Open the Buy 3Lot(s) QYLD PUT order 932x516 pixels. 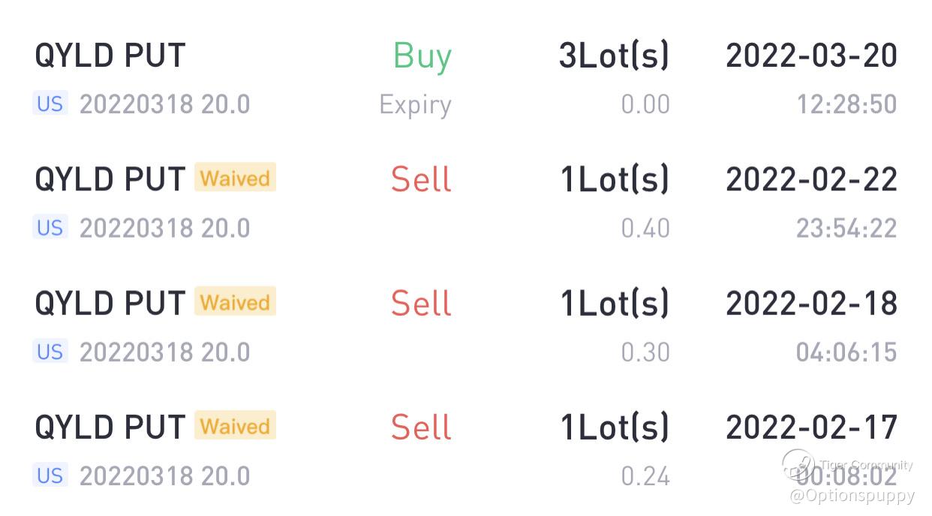(110, 56)
